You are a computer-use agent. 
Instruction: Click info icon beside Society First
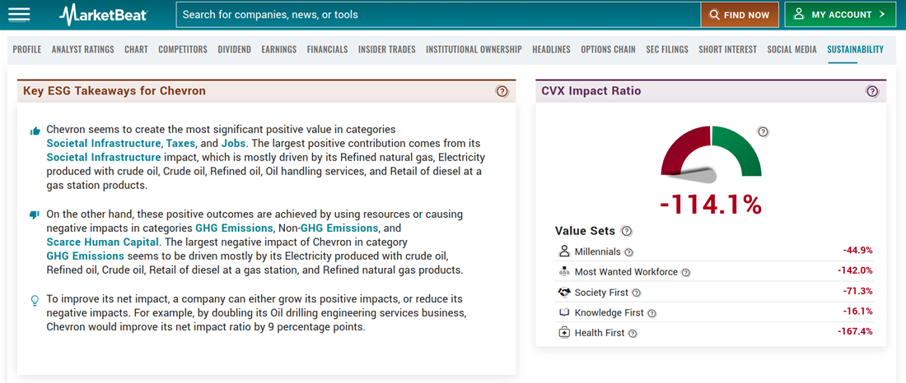[x=636, y=293]
